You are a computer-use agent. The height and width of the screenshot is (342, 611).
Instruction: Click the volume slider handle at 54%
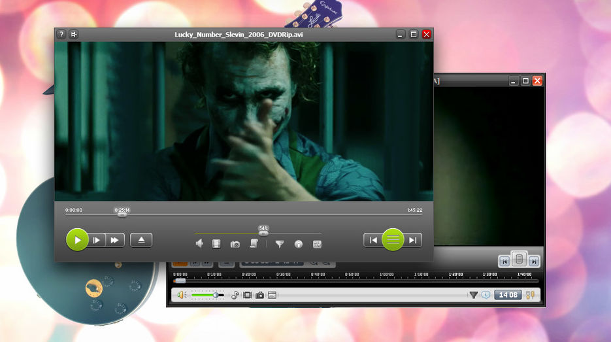[x=263, y=233]
